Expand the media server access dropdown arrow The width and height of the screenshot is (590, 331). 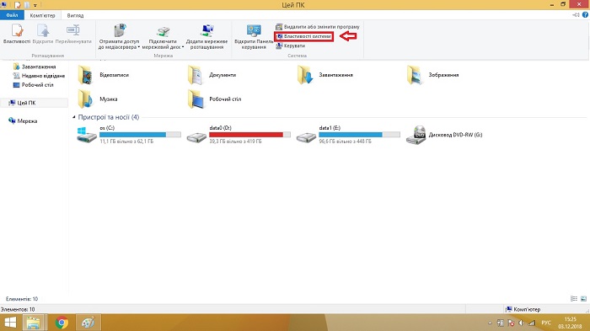click(x=139, y=47)
